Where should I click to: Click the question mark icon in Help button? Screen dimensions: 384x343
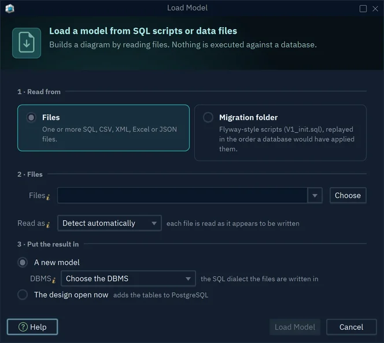23,327
